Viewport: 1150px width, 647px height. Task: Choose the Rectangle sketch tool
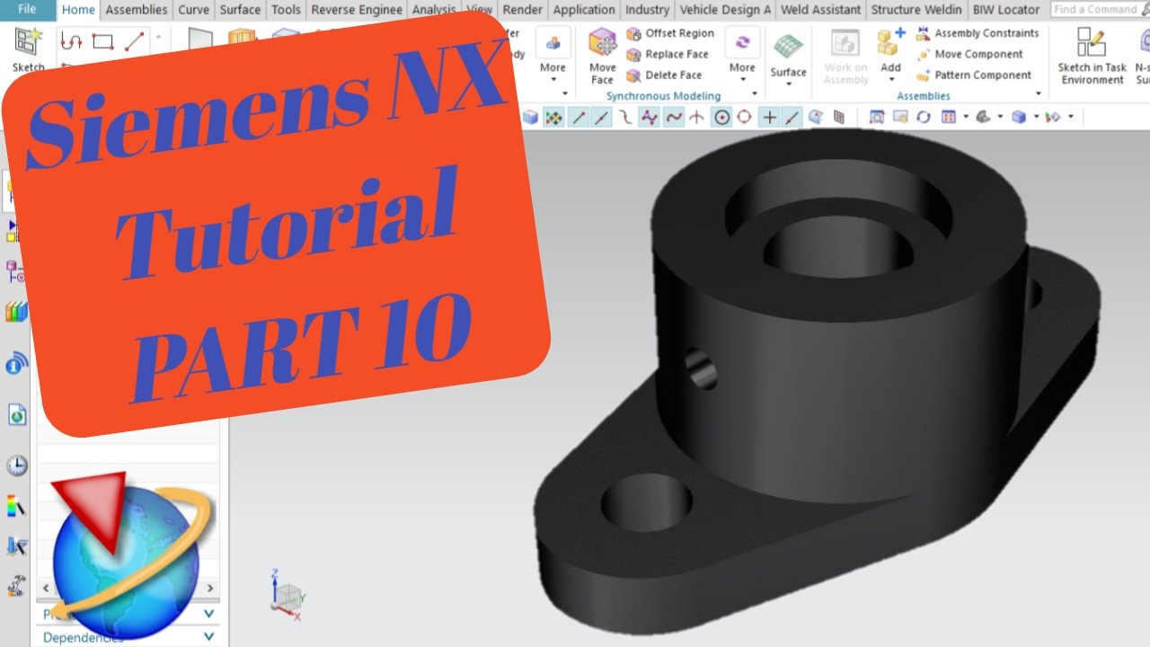pos(102,41)
